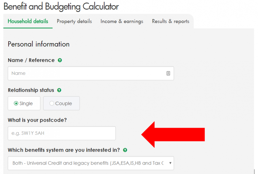Open help icon beside Name / Reference
258x174 pixels.
(x=60, y=60)
